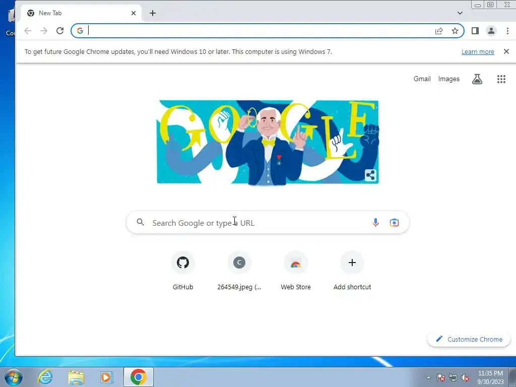Open the muted volume tray icon

(465, 377)
